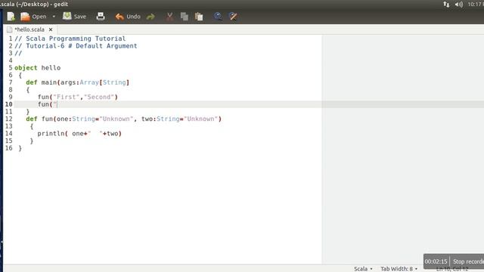This screenshot has height=272, width=484.
Task: Print the document via printer icon
Action: (101, 17)
